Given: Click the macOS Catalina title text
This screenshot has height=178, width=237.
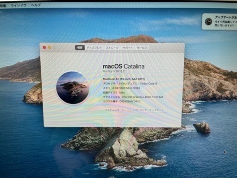Looking at the screenshot, I should click(x=124, y=66).
